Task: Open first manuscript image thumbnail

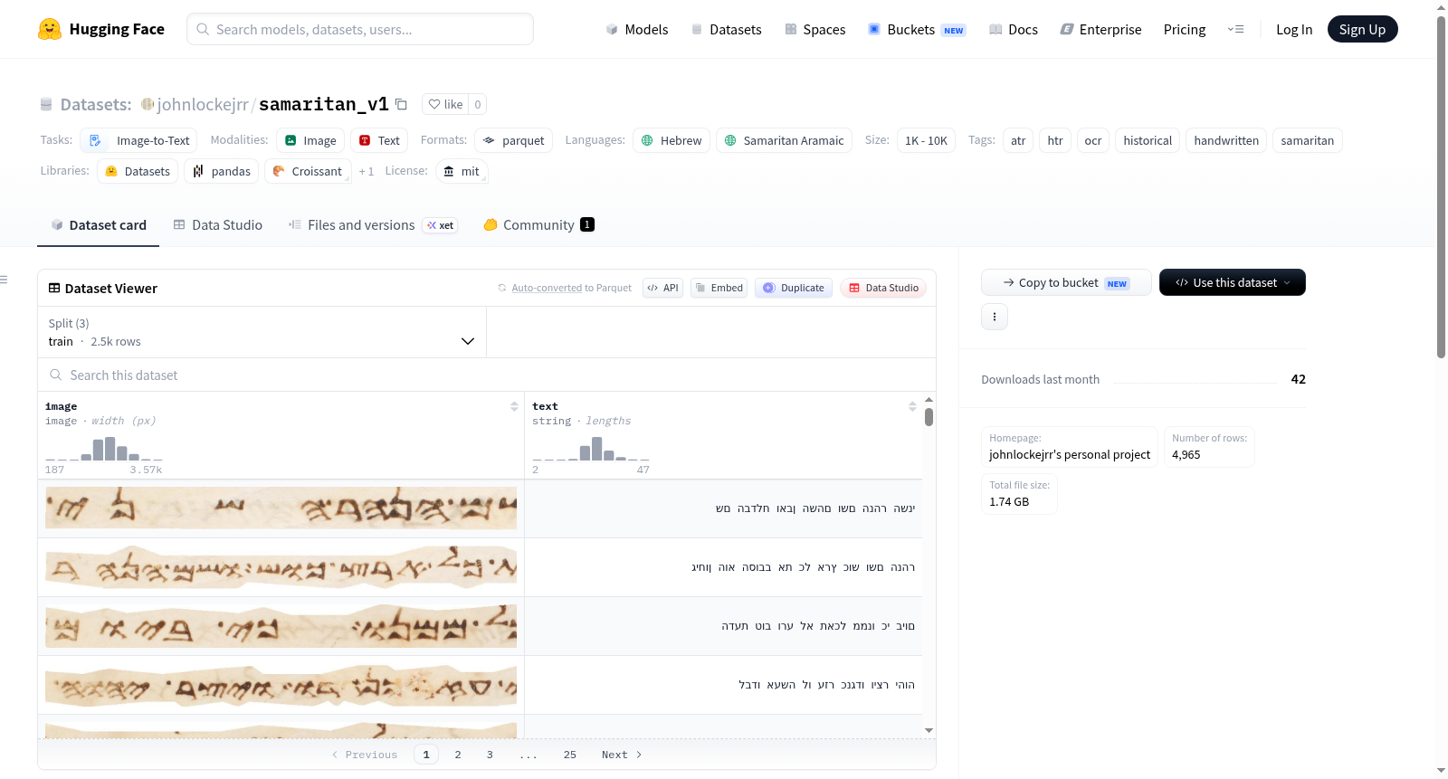Action: click(281, 508)
